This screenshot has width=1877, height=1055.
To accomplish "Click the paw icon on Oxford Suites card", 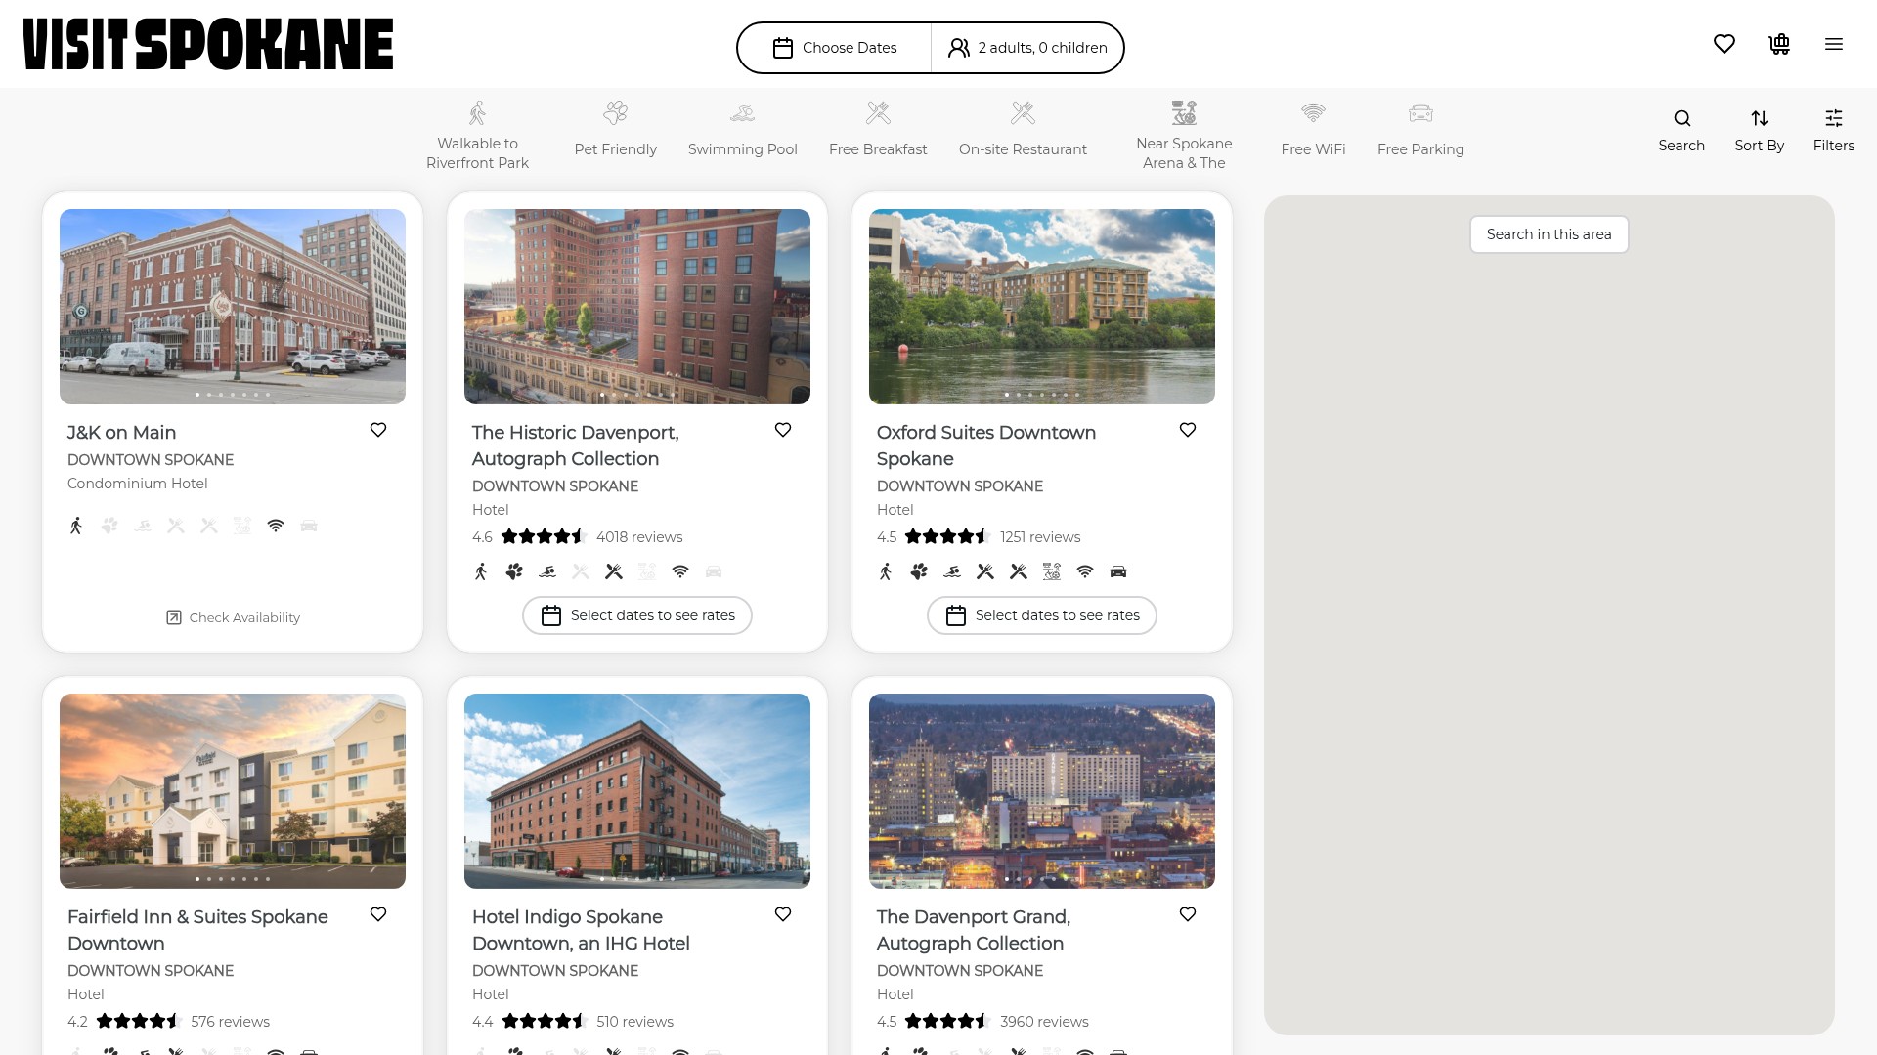I will 919,571.
